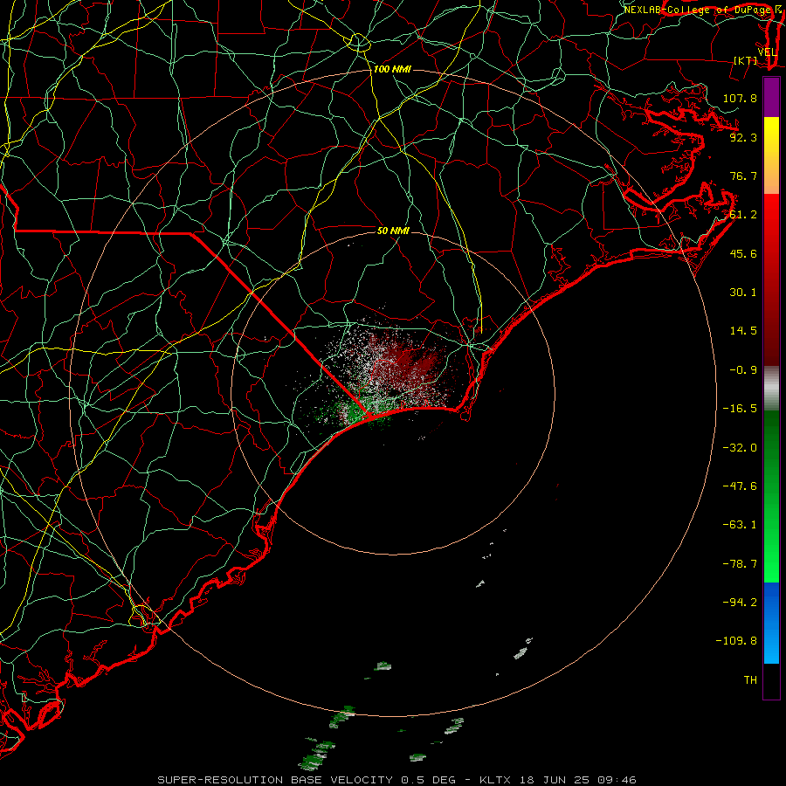Select the red outbound segment of the color bar
Image resolution: width=786 pixels, height=786 pixels.
coord(771,279)
